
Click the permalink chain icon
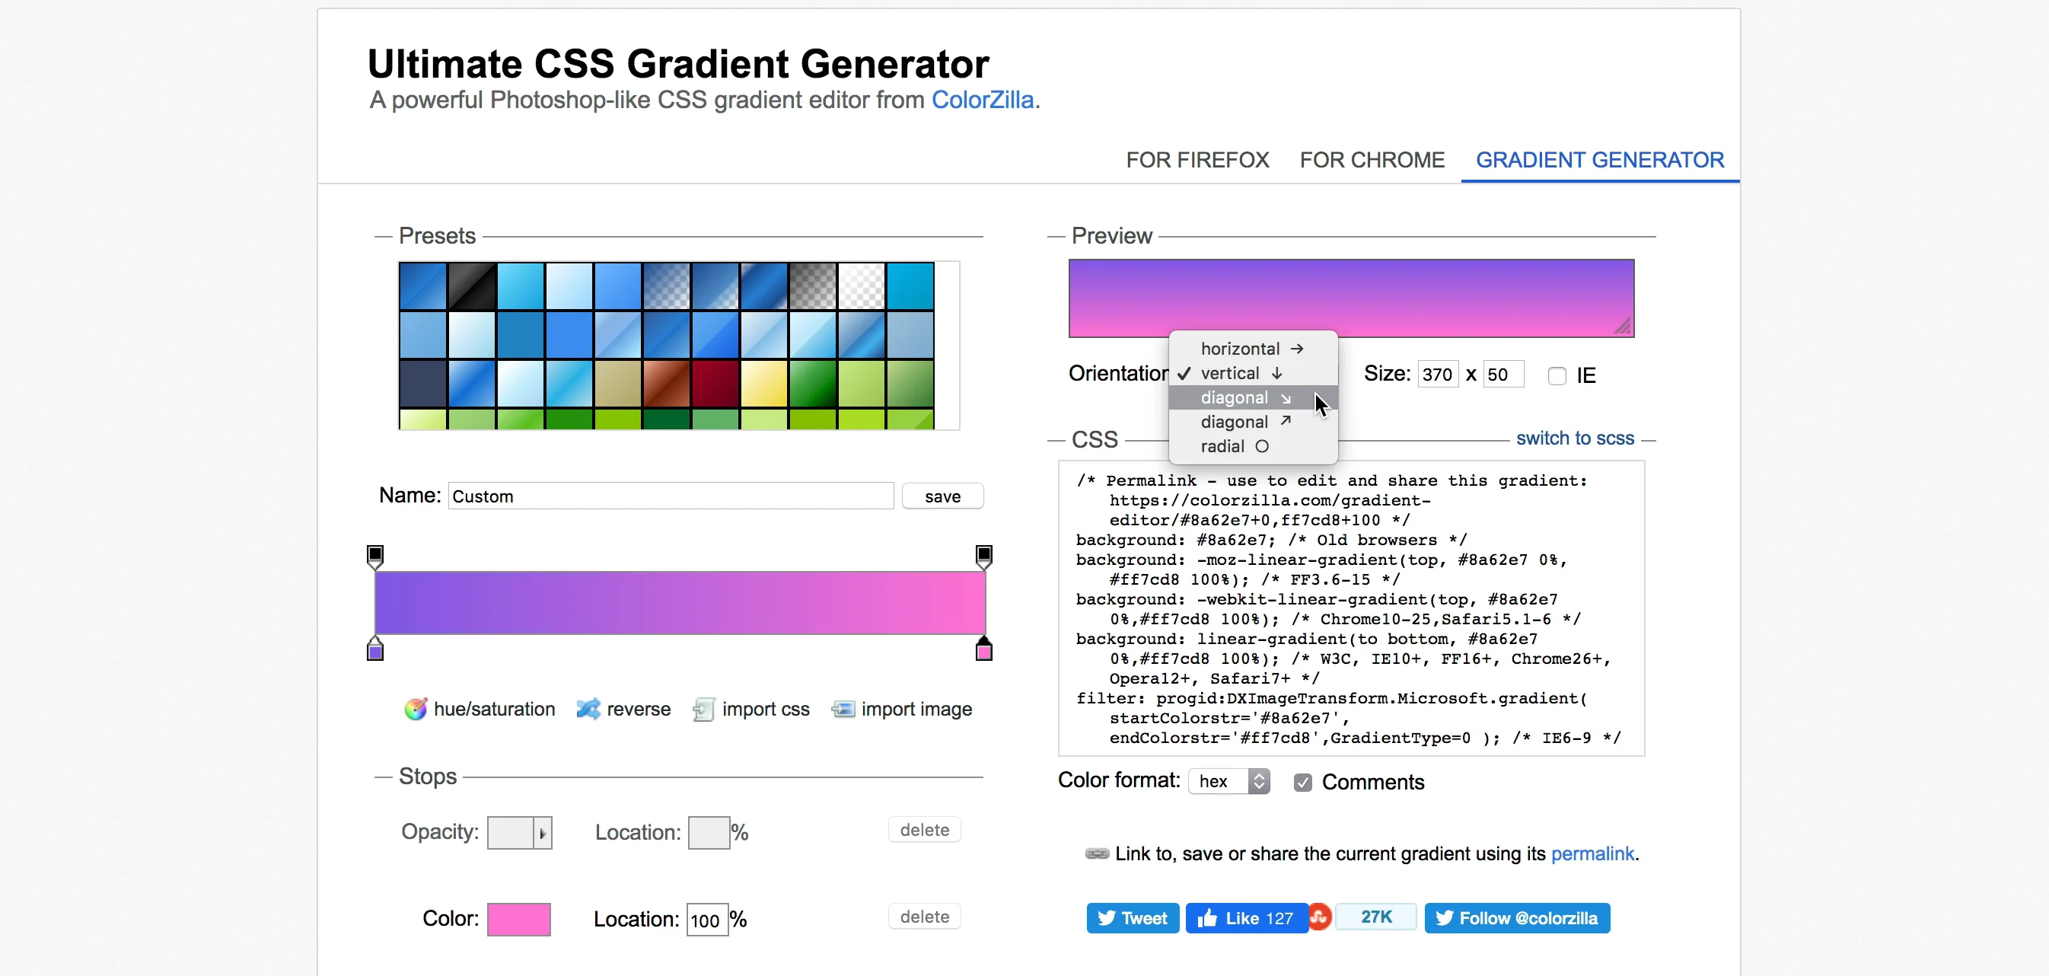click(1097, 853)
